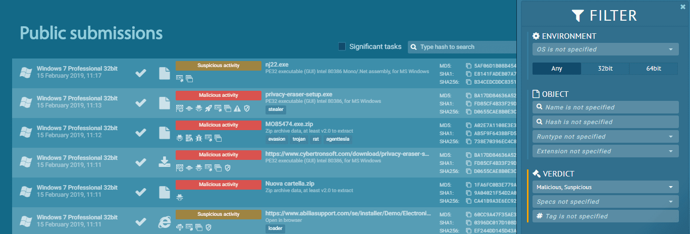Copy SHA1 hash of MO85474.exe.zip
The height and width of the screenshot is (234, 690).
click(x=469, y=133)
